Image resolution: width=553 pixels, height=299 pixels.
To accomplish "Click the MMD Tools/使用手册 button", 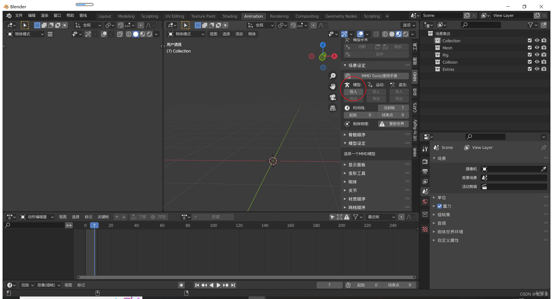I will [x=376, y=76].
